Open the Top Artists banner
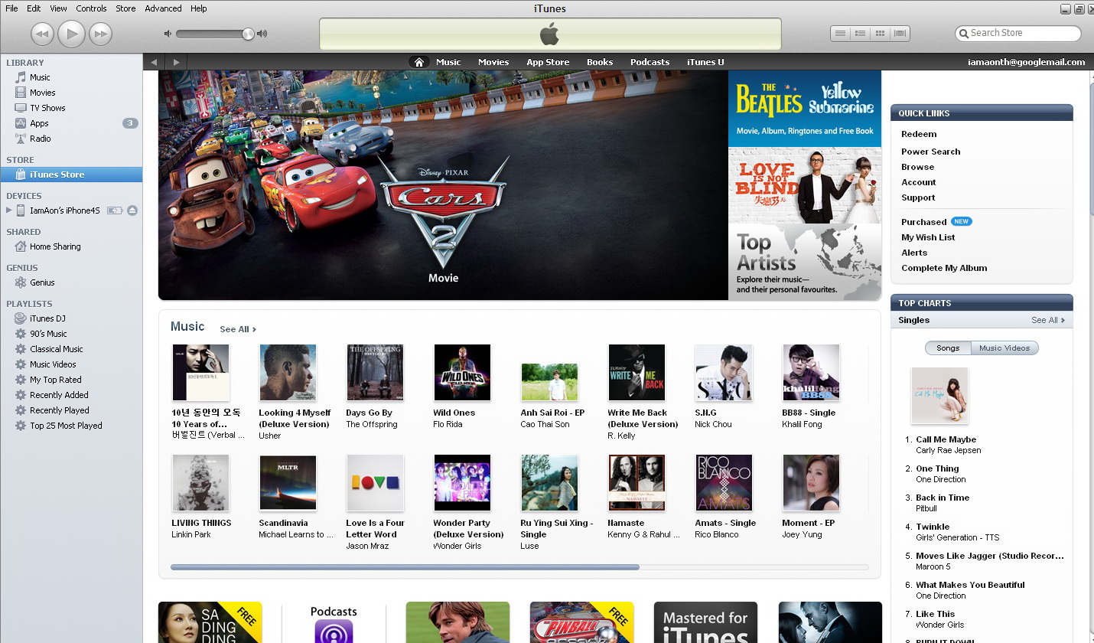 click(805, 262)
